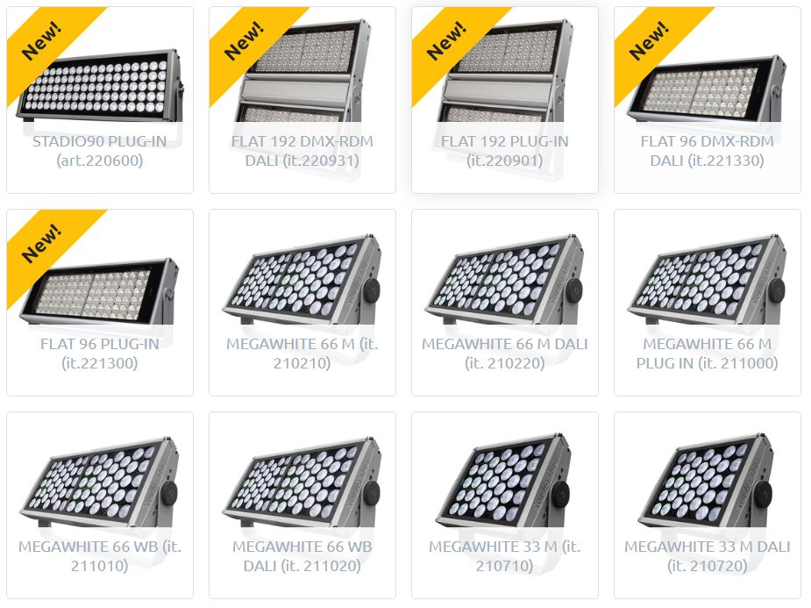
Task: Click New! badge on FLAT 192 PLUG-IN card
Action: pos(448,41)
